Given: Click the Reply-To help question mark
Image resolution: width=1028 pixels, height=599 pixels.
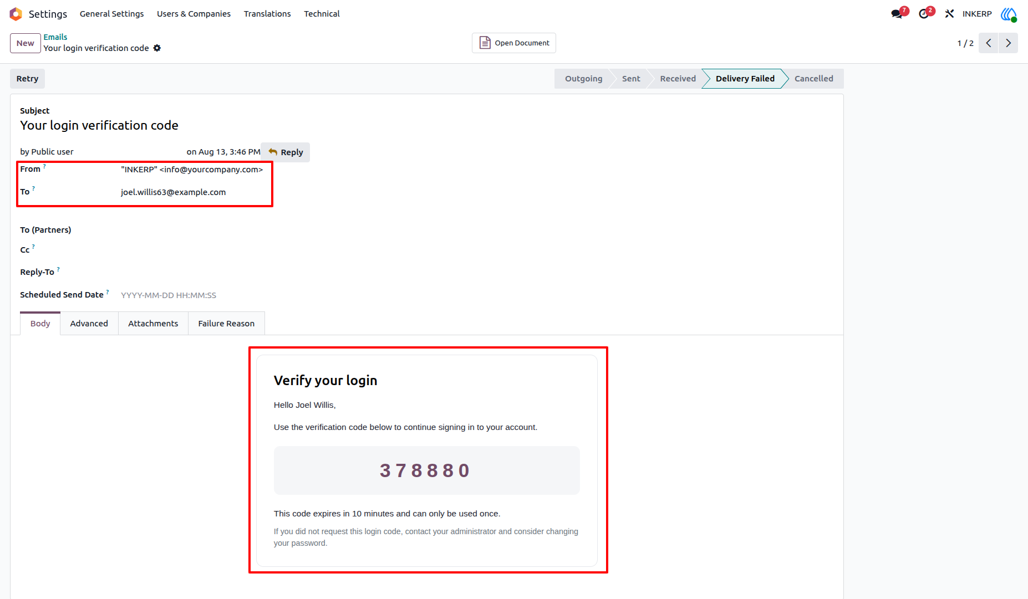Looking at the screenshot, I should [58, 269].
